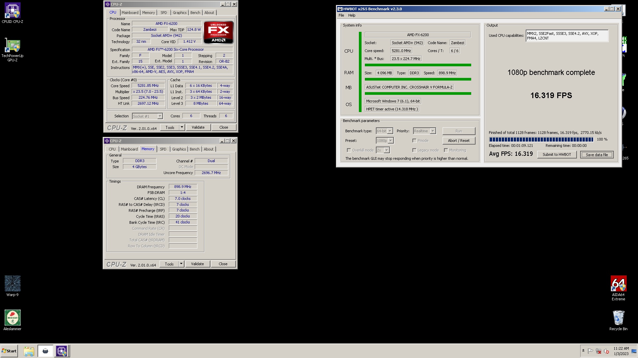
Task: Click the taskbar clock showing 11:22 AM
Action: 621,351
